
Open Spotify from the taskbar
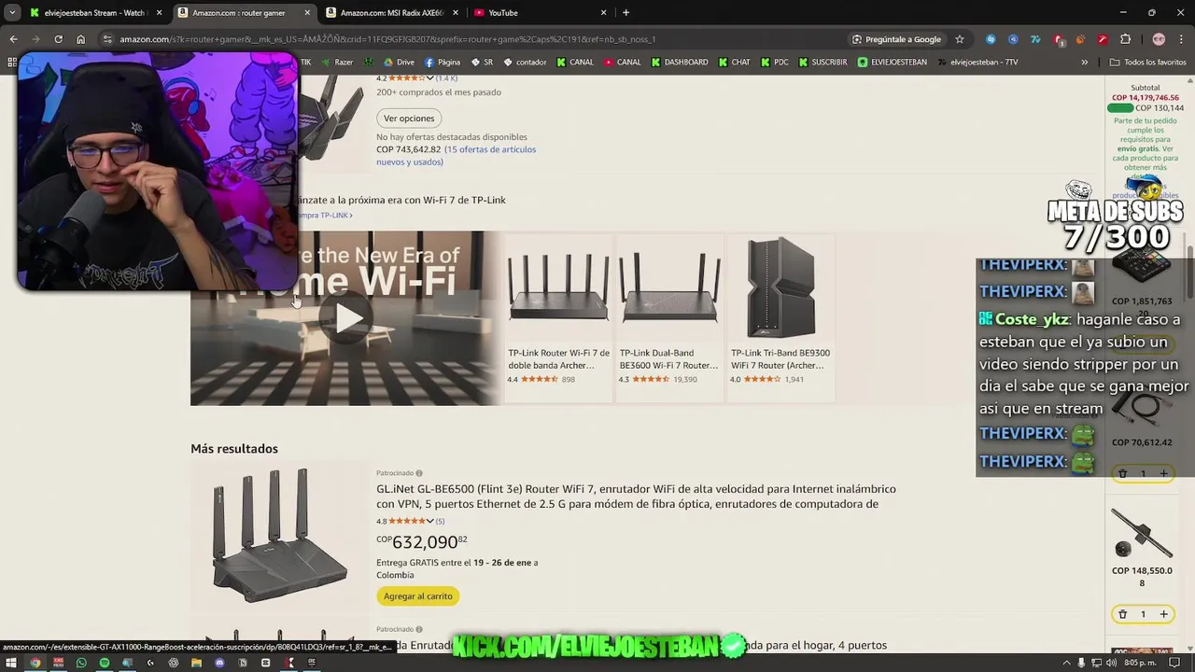[x=104, y=663]
